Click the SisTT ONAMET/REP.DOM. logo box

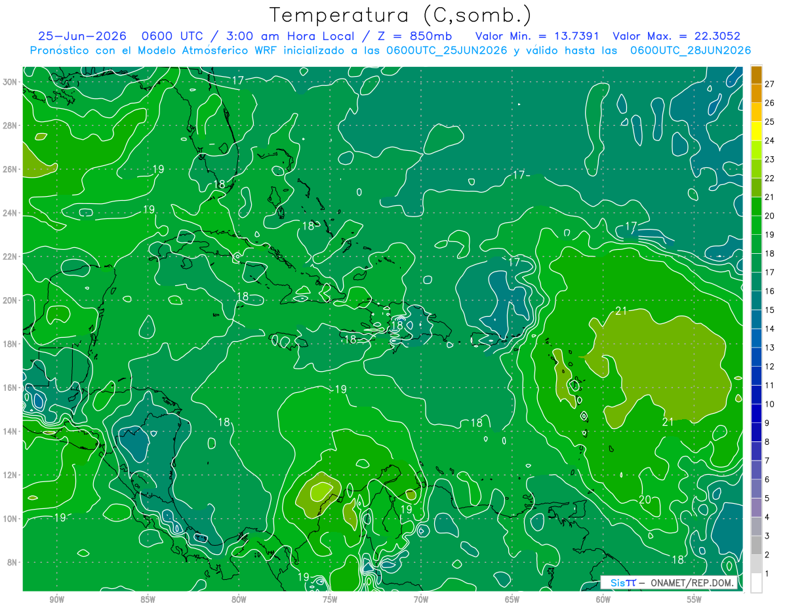click(668, 582)
